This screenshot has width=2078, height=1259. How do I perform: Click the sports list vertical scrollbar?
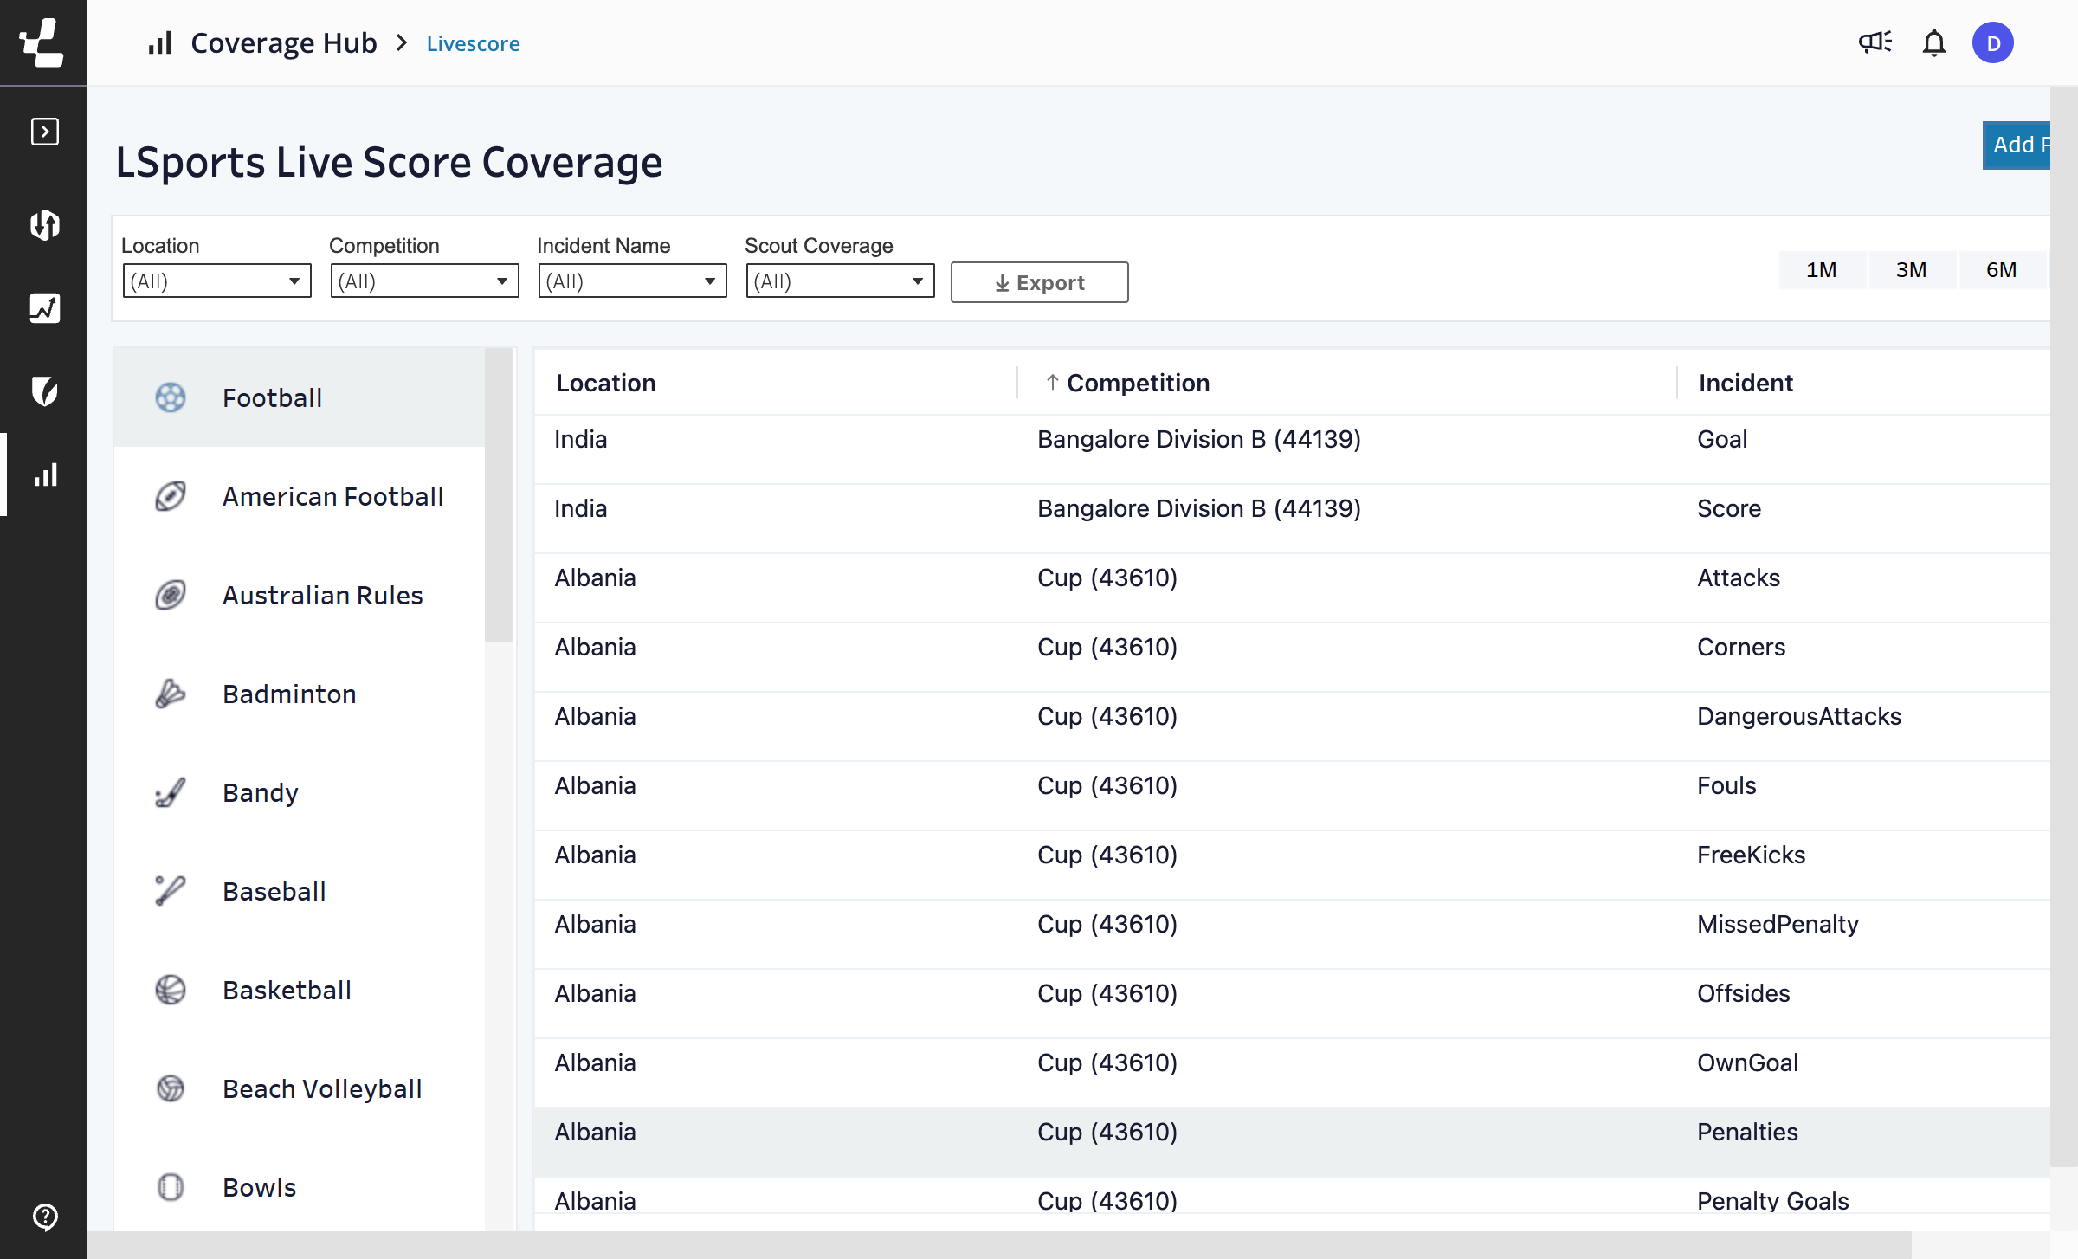tap(499, 495)
